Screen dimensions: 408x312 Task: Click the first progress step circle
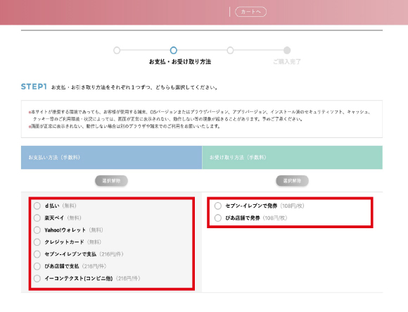coord(117,50)
